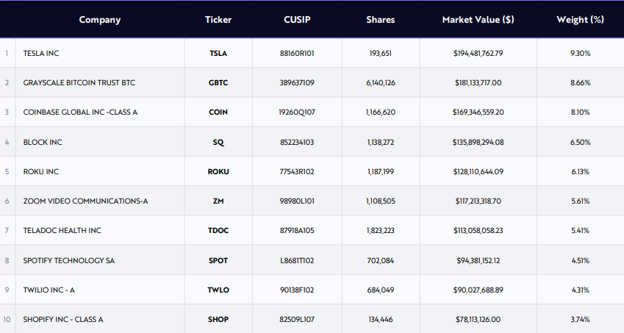Screen dimensions: 624x333
Task: Click the Ticker column header
Action: pyautogui.click(x=218, y=20)
